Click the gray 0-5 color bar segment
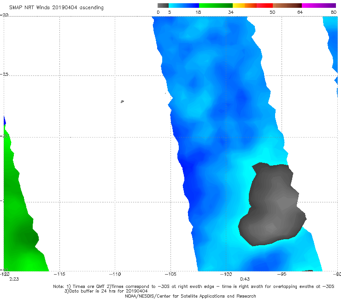 [163, 6]
